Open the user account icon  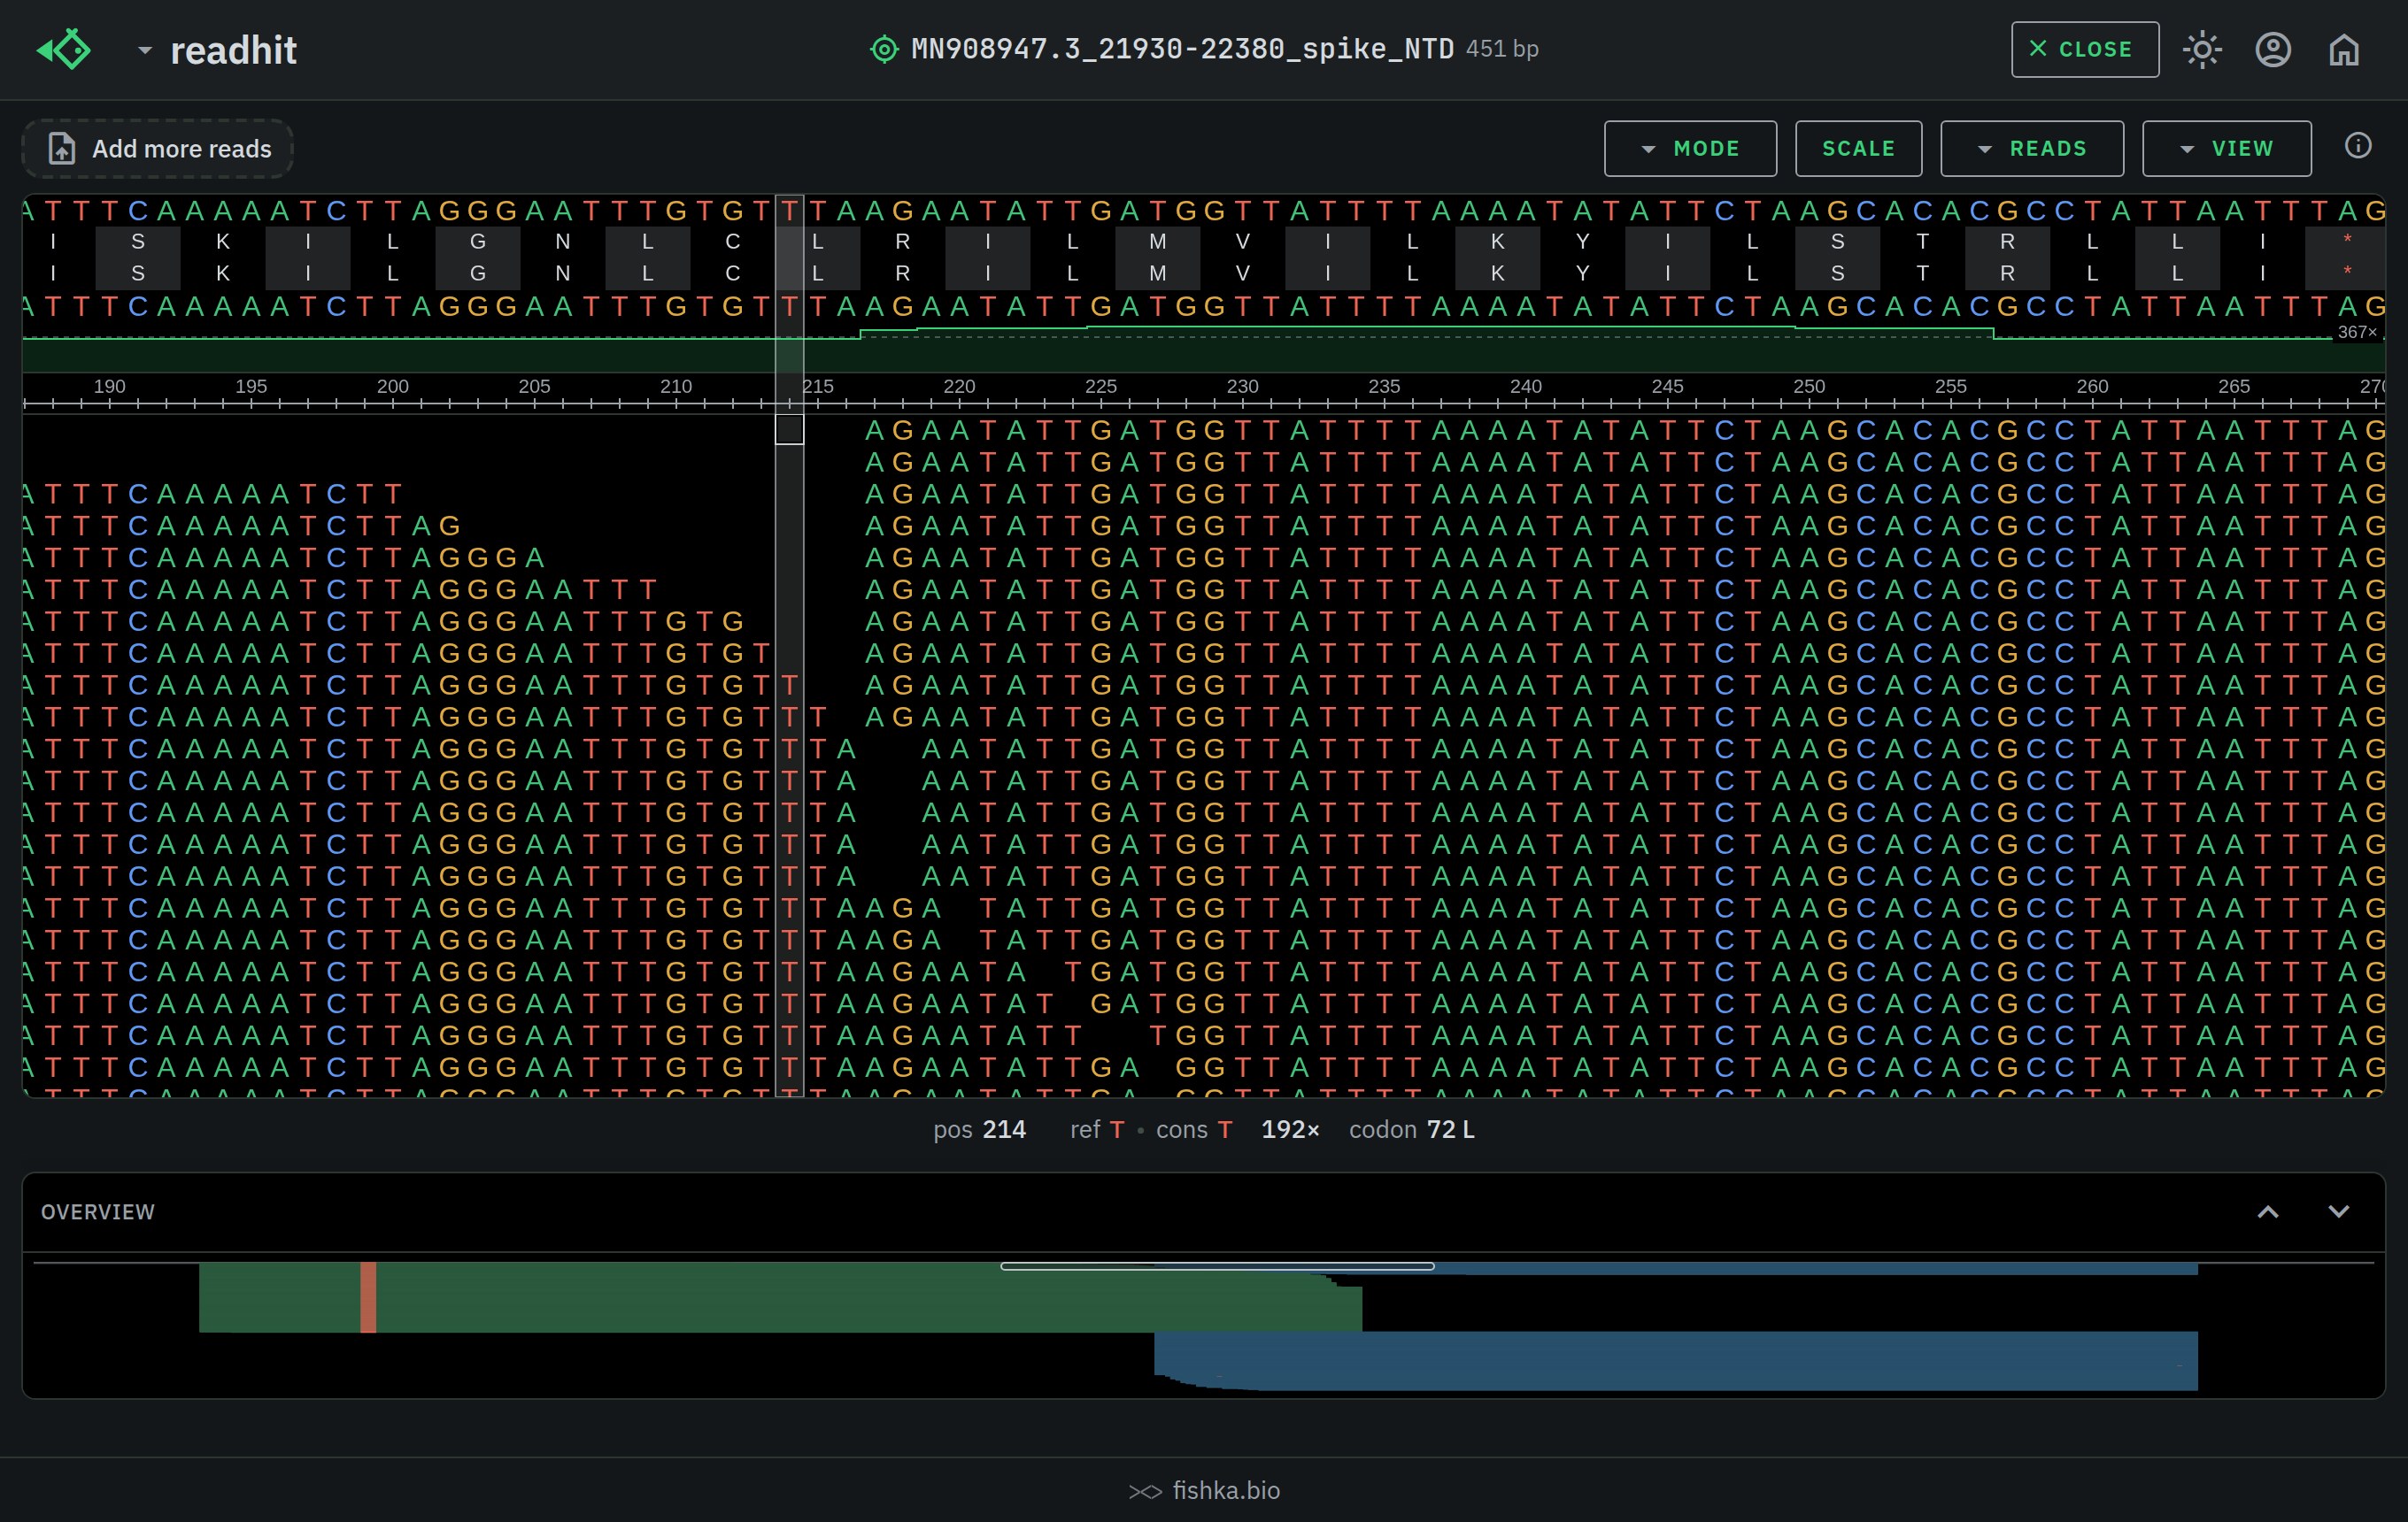(2273, 49)
